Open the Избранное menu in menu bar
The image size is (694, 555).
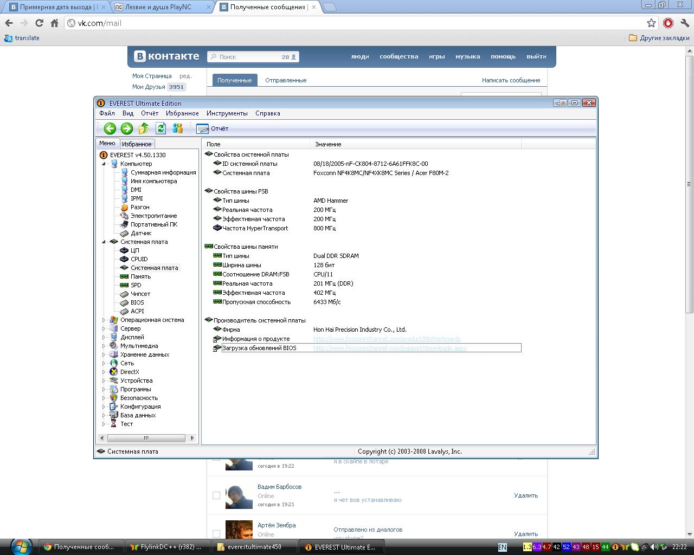pos(182,113)
